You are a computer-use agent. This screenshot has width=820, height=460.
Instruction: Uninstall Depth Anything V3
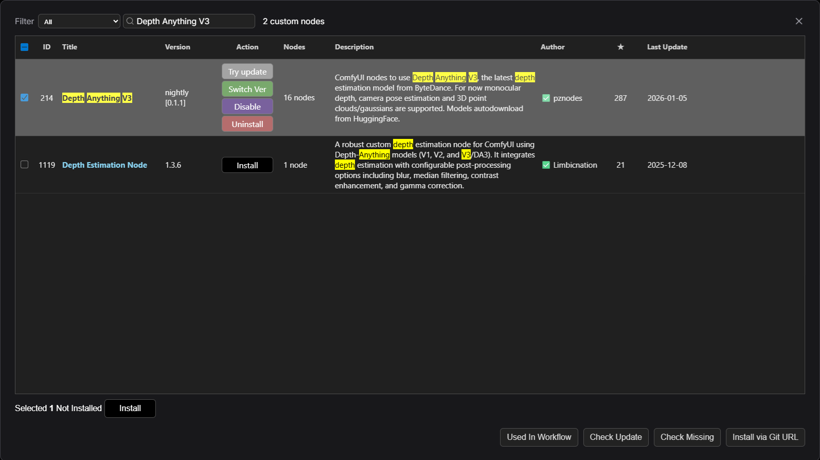tap(247, 124)
